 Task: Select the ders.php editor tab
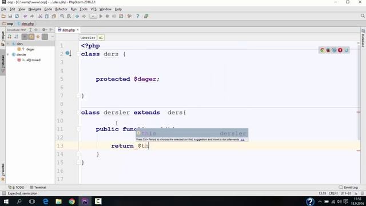69,30
